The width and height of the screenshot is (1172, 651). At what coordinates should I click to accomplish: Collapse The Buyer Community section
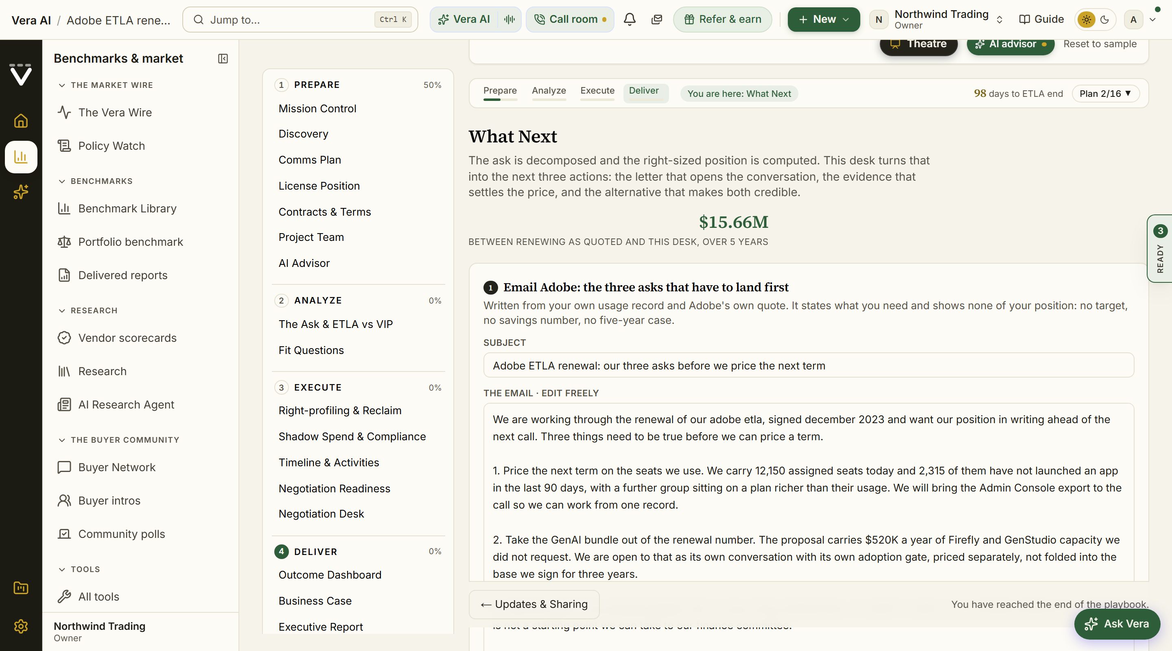(x=119, y=440)
